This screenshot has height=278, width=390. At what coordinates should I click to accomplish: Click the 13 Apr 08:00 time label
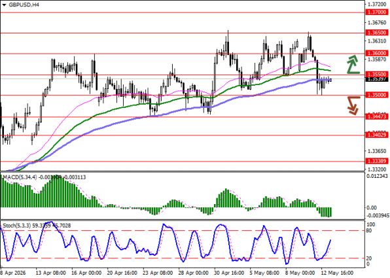51,273
